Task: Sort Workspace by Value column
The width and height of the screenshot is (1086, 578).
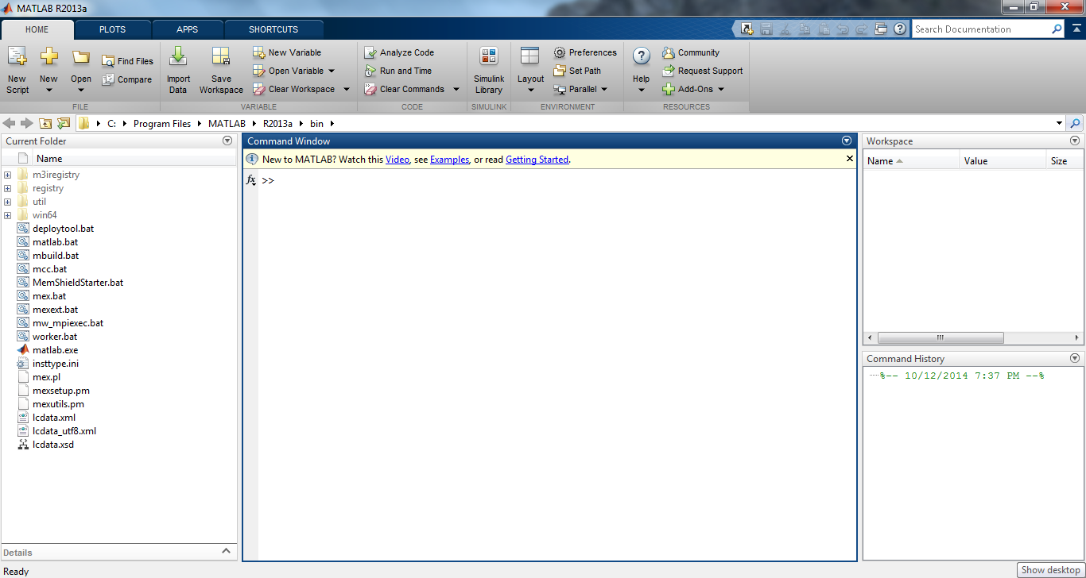Action: click(1002, 160)
